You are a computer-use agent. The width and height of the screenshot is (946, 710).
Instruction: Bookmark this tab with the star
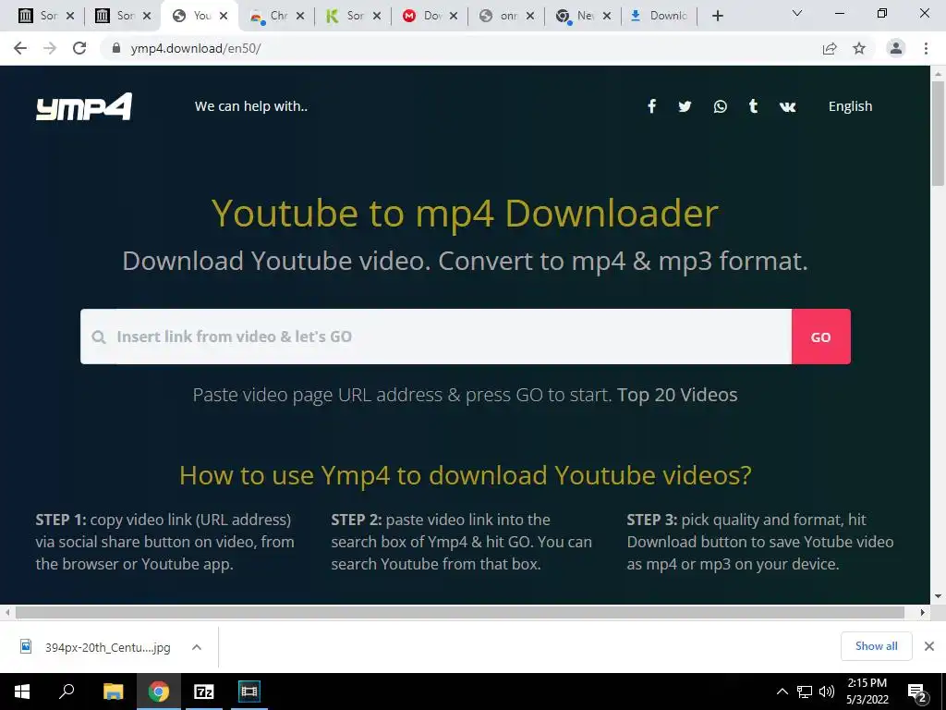[859, 48]
